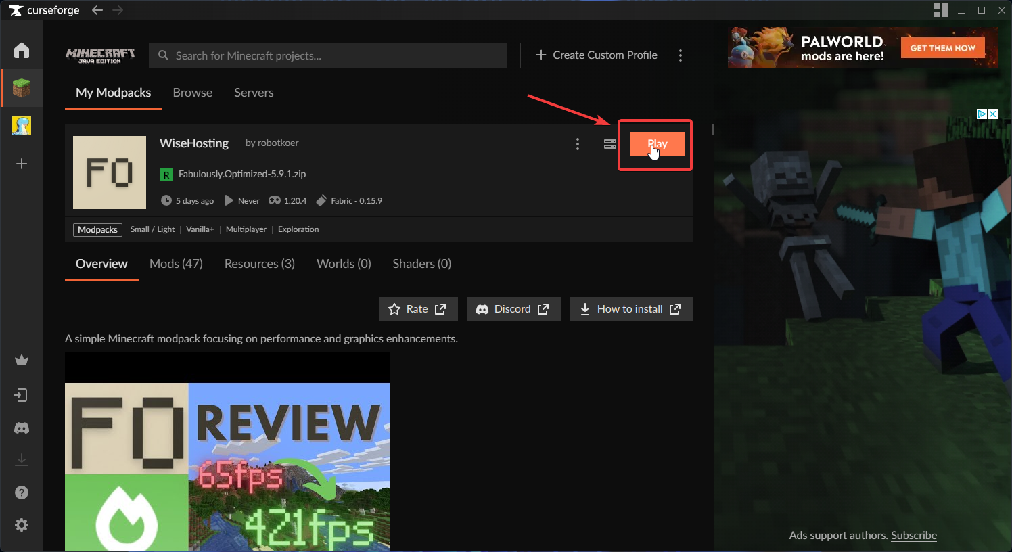The image size is (1012, 552).
Task: Click the Subscribe link under the ad
Action: pyautogui.click(x=914, y=535)
